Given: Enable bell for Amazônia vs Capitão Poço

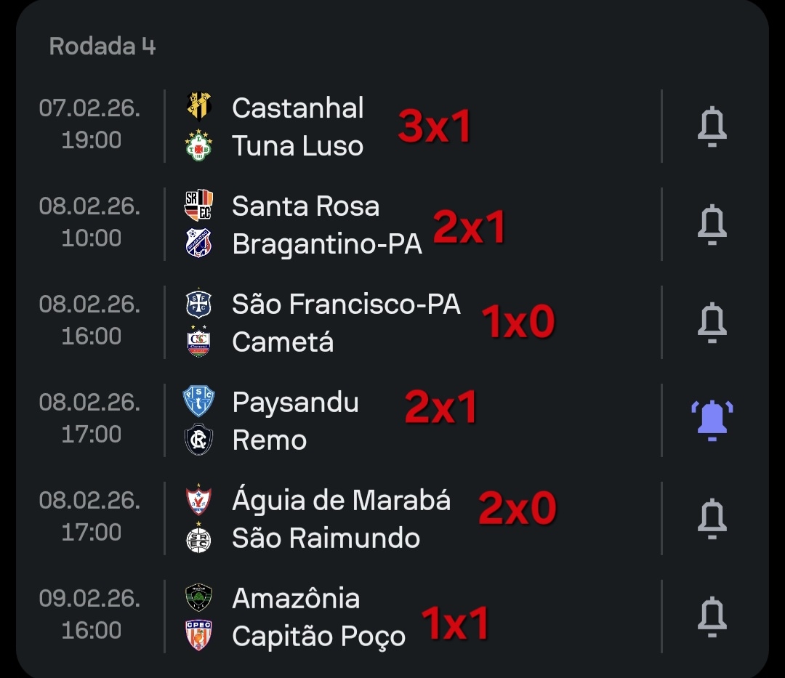Looking at the screenshot, I should (x=712, y=617).
